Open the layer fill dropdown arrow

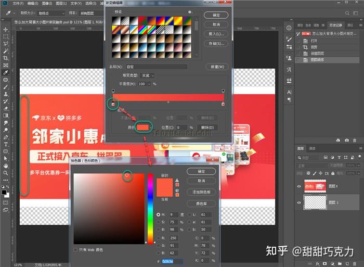coord(359,173)
